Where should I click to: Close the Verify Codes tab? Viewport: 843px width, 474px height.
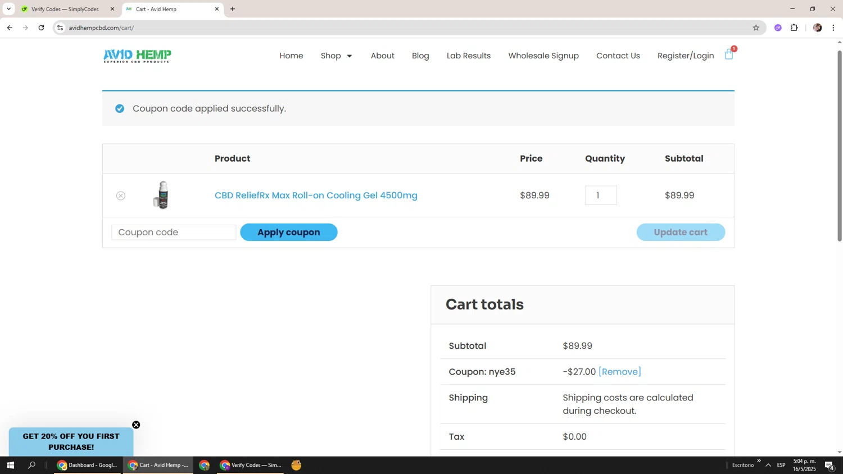tap(112, 9)
